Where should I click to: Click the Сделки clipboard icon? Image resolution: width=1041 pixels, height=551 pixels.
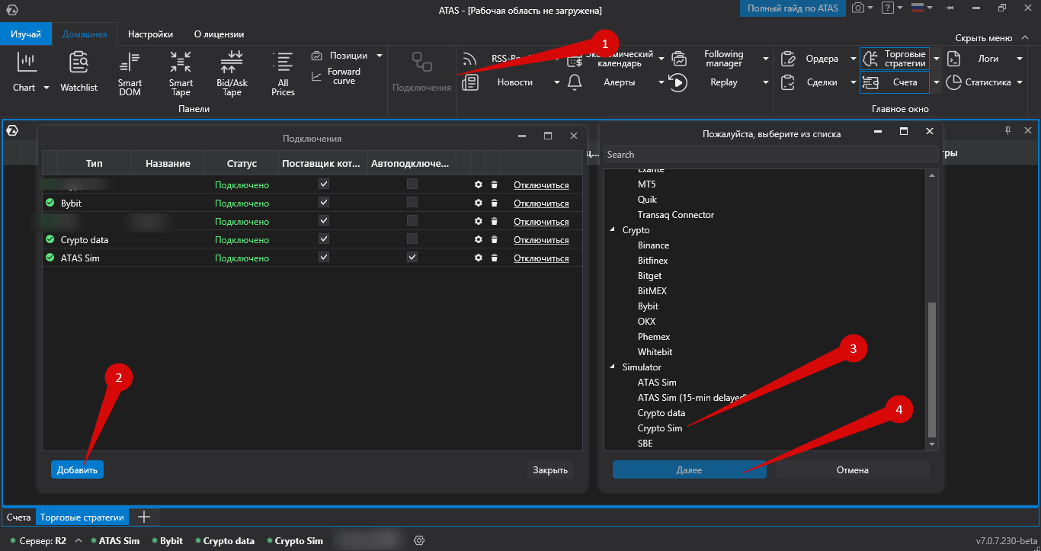[x=790, y=82]
